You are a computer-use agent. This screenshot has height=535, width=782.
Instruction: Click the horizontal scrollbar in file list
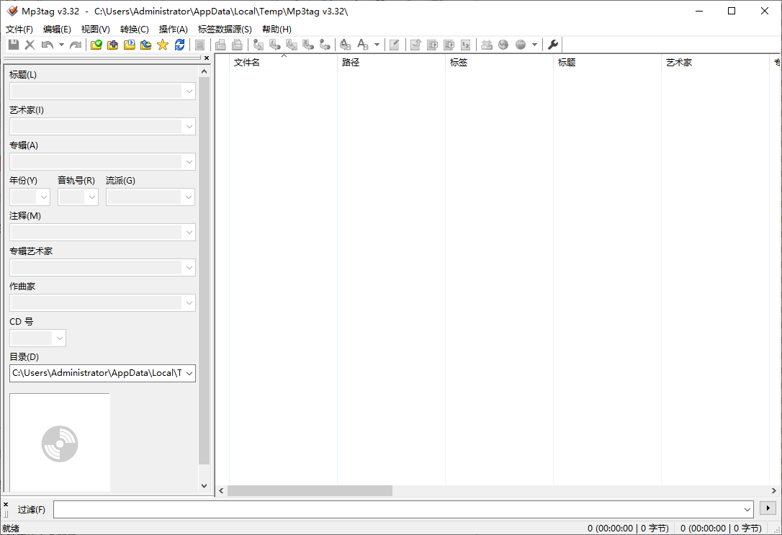[310, 490]
